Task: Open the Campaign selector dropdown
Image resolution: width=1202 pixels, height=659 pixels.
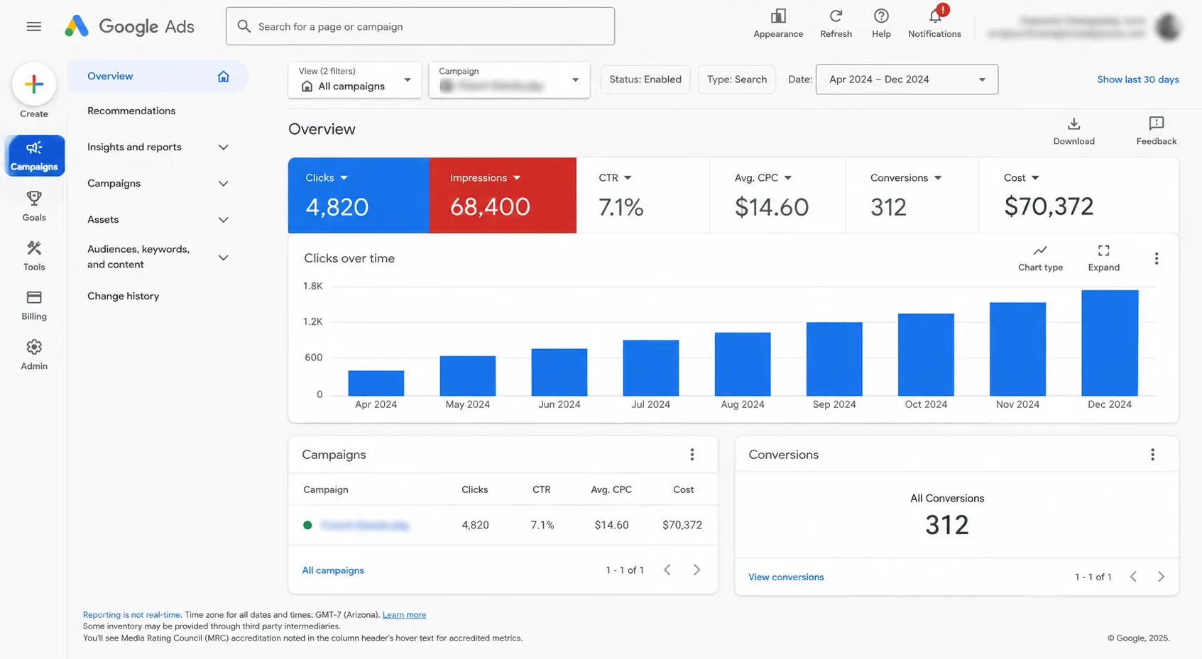Action: coord(509,79)
